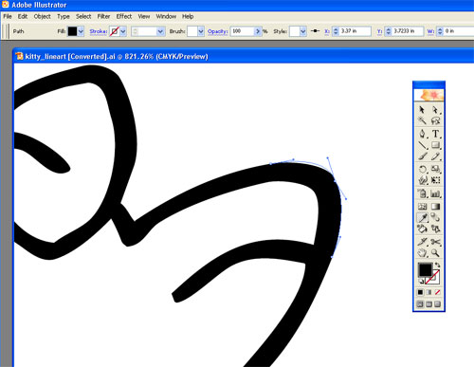Open the Fill color dropdown
474x367 pixels.
pyautogui.click(x=81, y=31)
